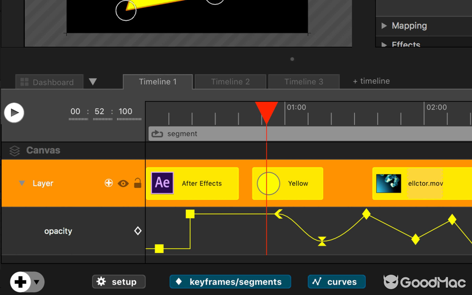The width and height of the screenshot is (472, 295).
Task: Click the curves button
Action: 336,282
